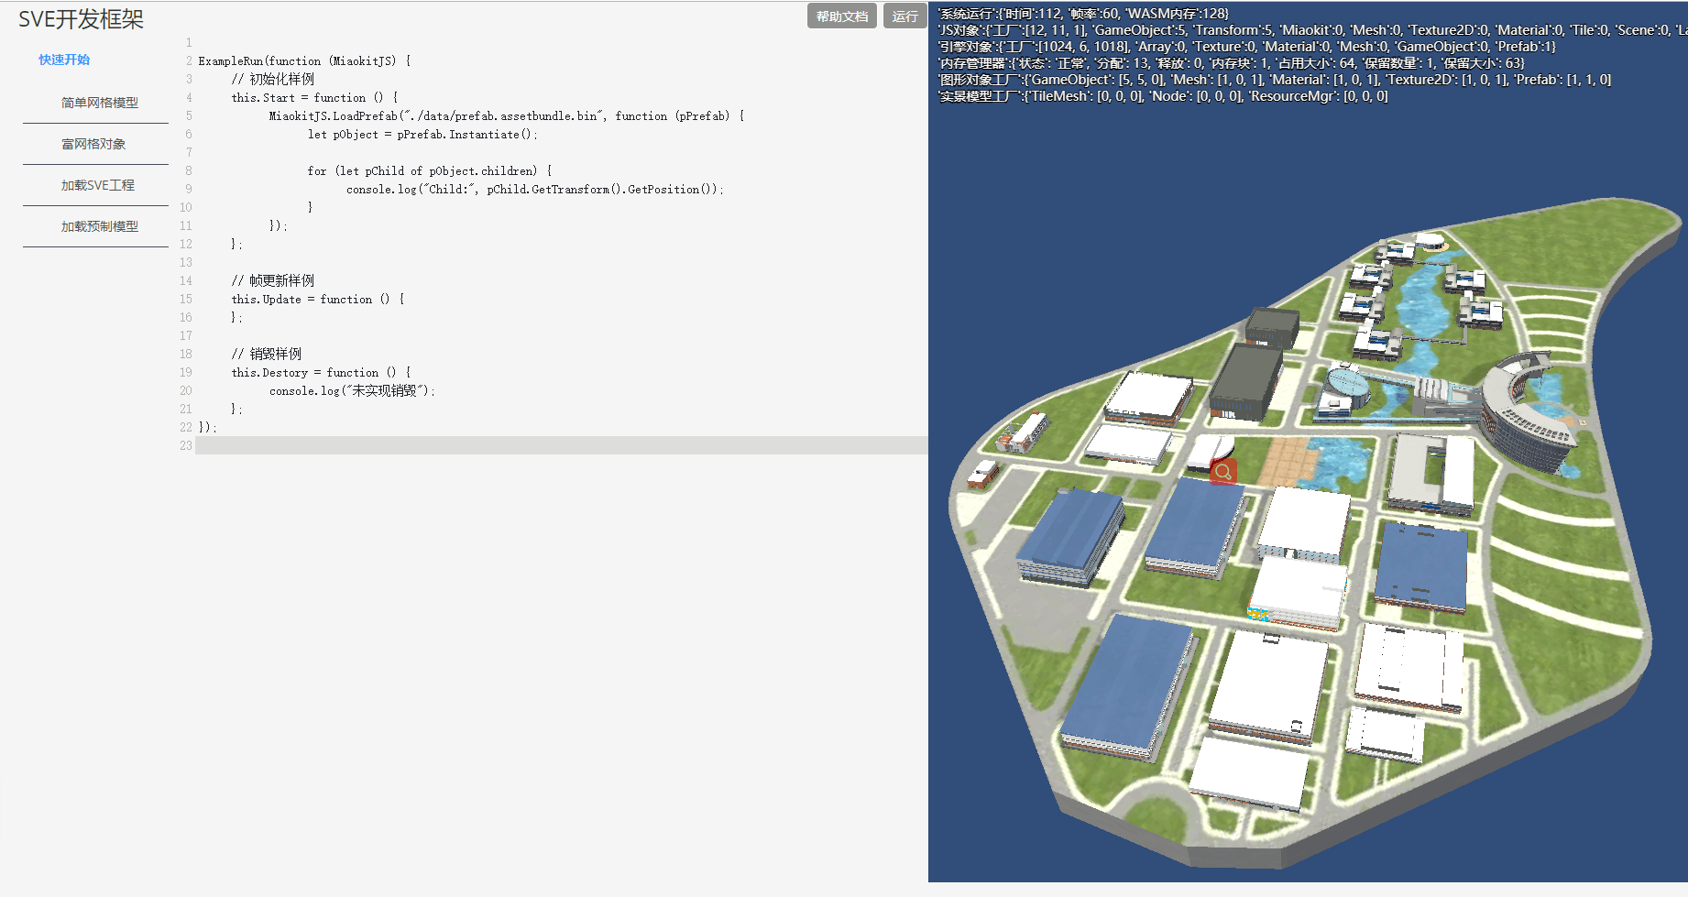Click the curved semicircular building model
Viewport: 1688px width, 897px height.
coord(1526,412)
